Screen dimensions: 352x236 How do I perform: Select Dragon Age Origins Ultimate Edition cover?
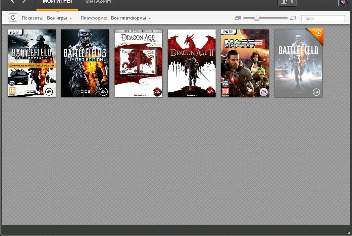(x=138, y=63)
